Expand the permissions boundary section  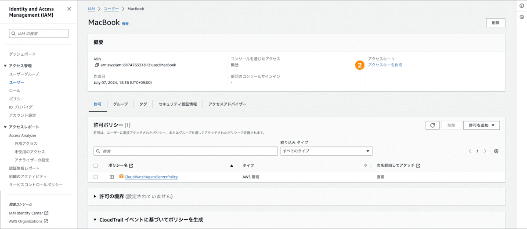pyautogui.click(x=95, y=197)
